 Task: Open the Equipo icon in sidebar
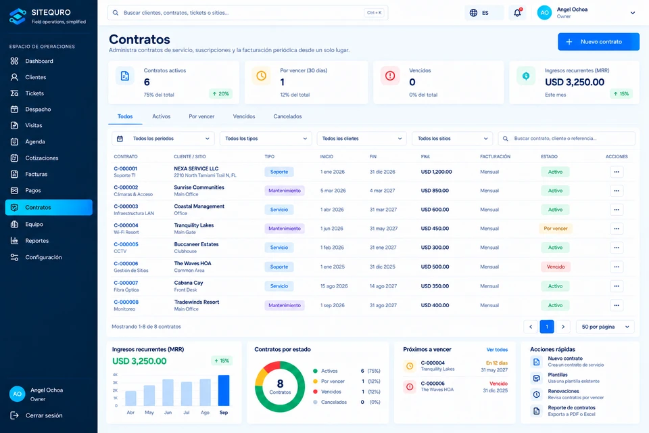coord(14,224)
